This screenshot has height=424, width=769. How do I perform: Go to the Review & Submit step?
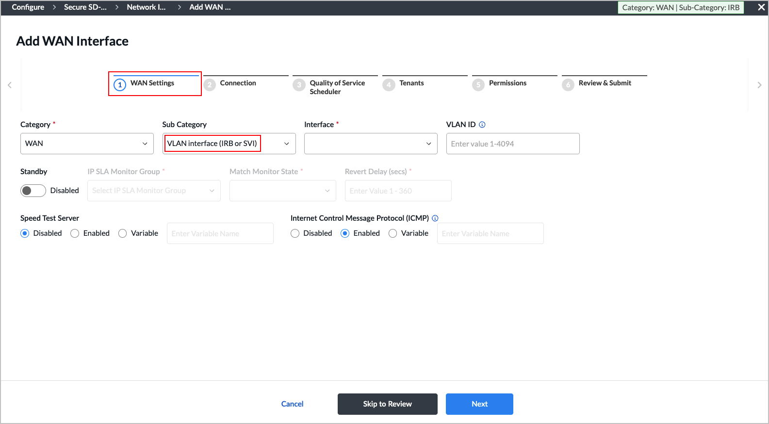(x=605, y=83)
